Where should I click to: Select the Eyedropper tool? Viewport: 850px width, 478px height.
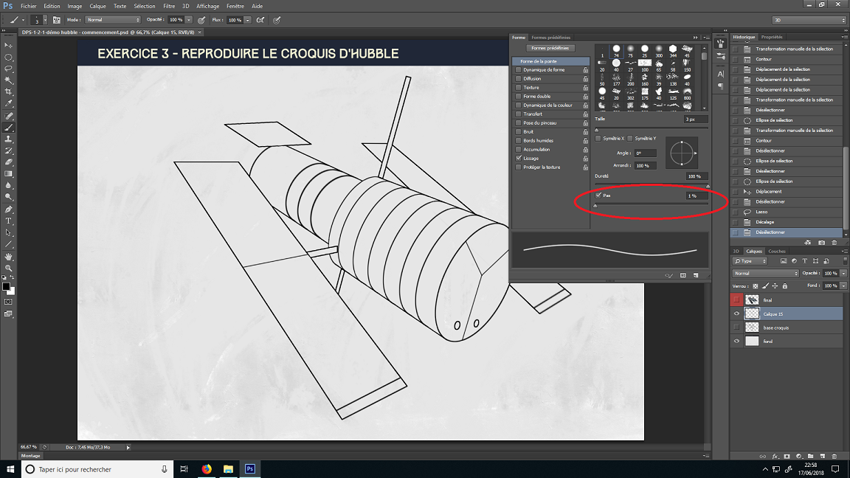[9, 103]
